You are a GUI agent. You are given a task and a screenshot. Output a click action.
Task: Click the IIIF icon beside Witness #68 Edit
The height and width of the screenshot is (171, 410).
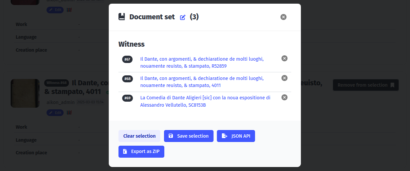click(69, 113)
